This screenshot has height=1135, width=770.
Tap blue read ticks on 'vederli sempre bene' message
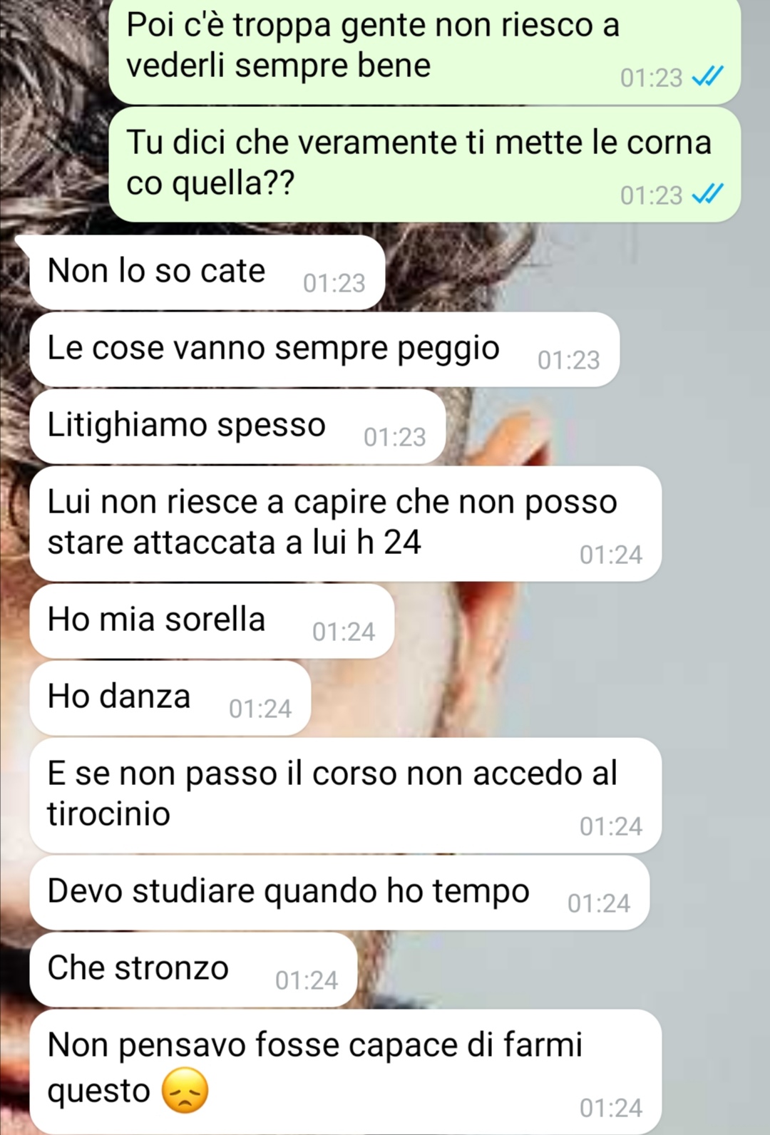point(708,76)
